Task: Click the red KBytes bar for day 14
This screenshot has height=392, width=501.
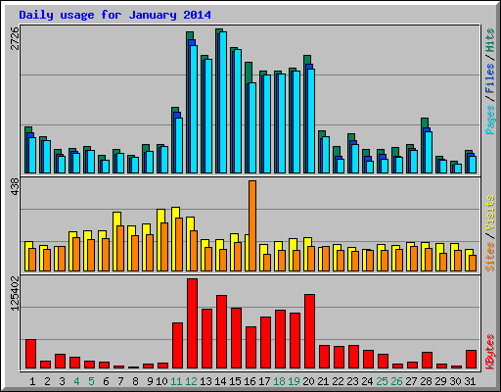Action: pos(221,332)
